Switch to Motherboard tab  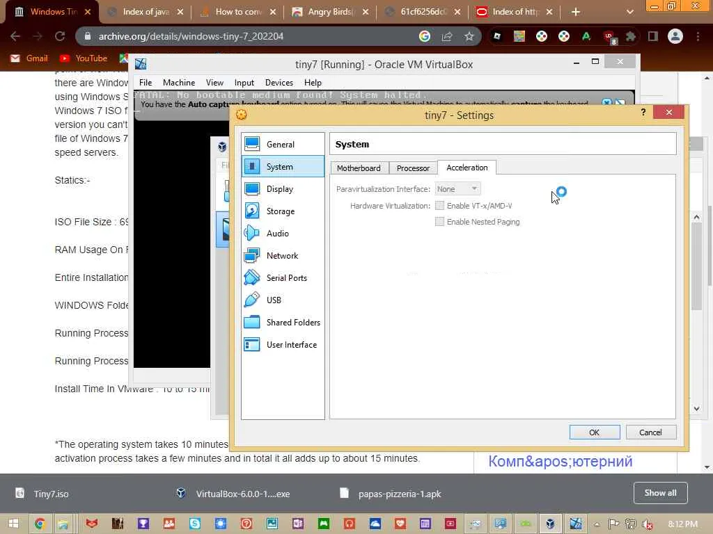tap(359, 168)
